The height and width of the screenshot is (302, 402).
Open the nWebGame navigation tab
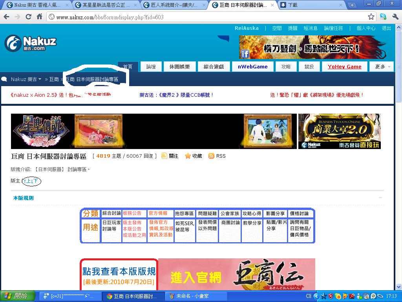coord(252,67)
